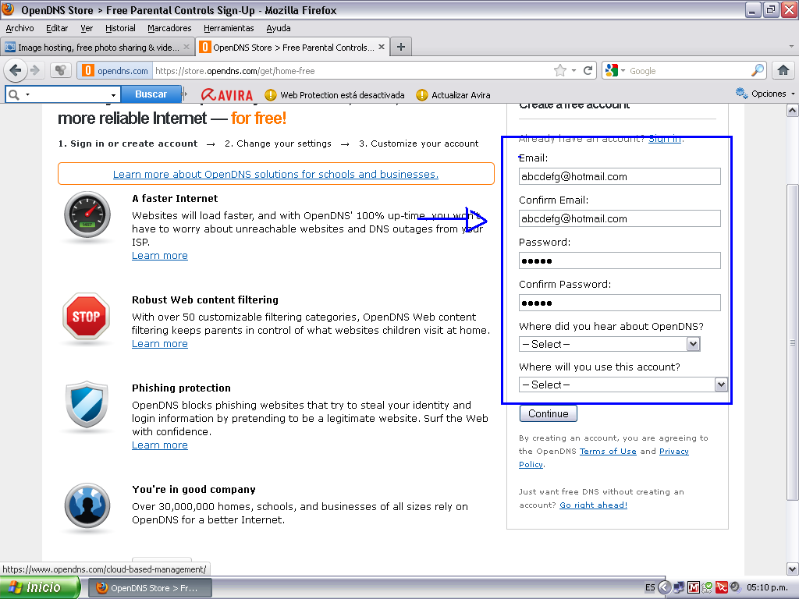Expand hidden tray icons arrow
The width and height of the screenshot is (799, 599).
(x=664, y=587)
